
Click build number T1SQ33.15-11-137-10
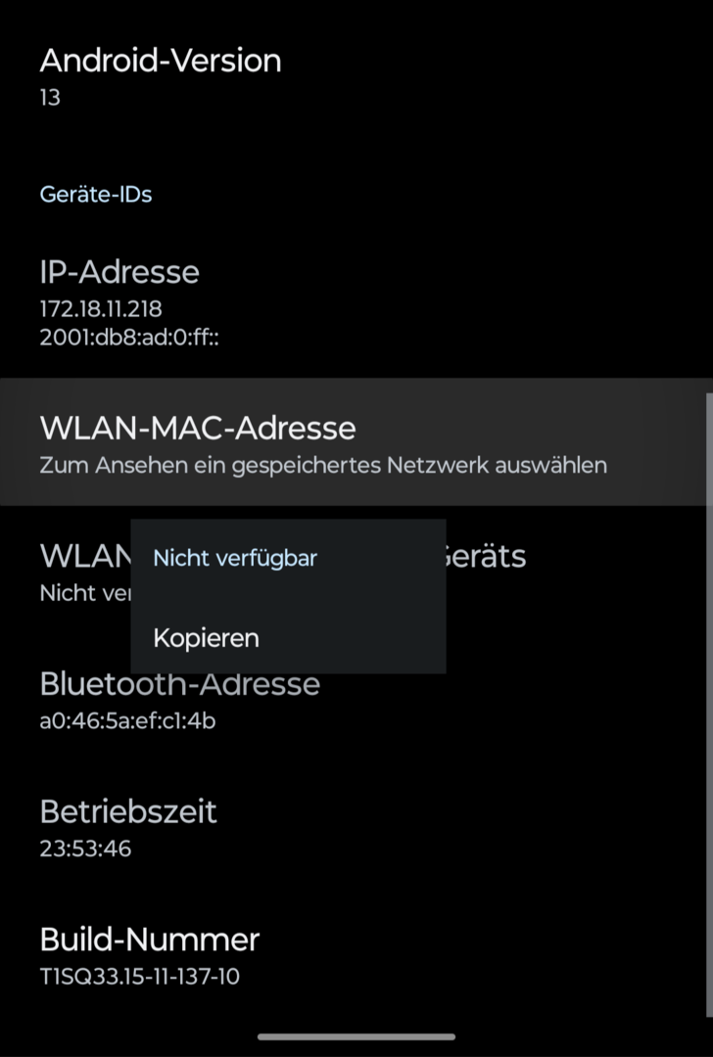coord(140,976)
